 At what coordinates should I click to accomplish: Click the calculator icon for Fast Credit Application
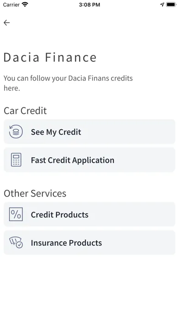[x=16, y=160]
